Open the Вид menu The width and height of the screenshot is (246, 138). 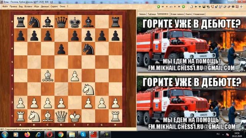[21, 7]
